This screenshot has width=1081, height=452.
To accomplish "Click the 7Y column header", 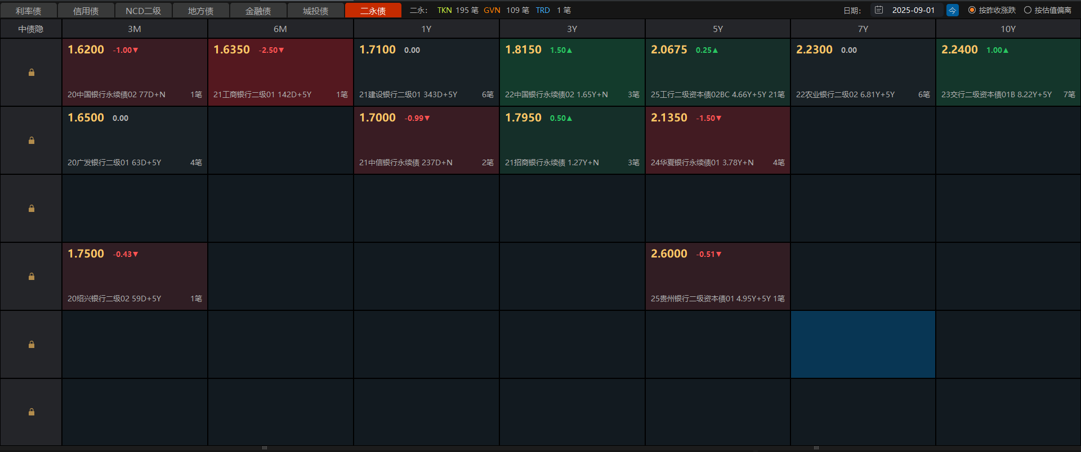I will pyautogui.click(x=863, y=29).
